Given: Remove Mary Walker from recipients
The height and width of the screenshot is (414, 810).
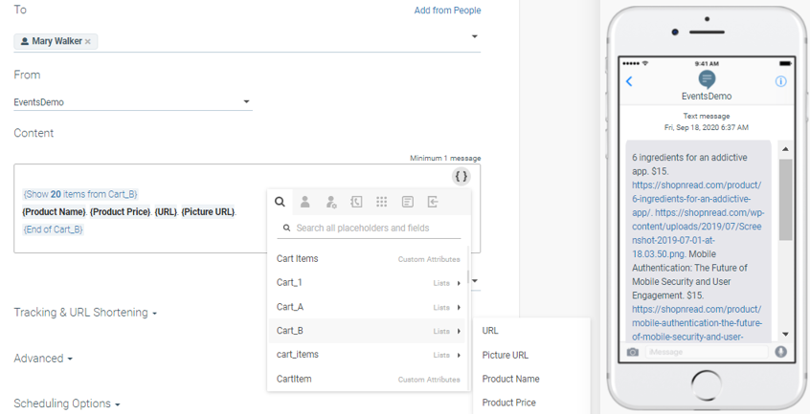Looking at the screenshot, I should 88,42.
